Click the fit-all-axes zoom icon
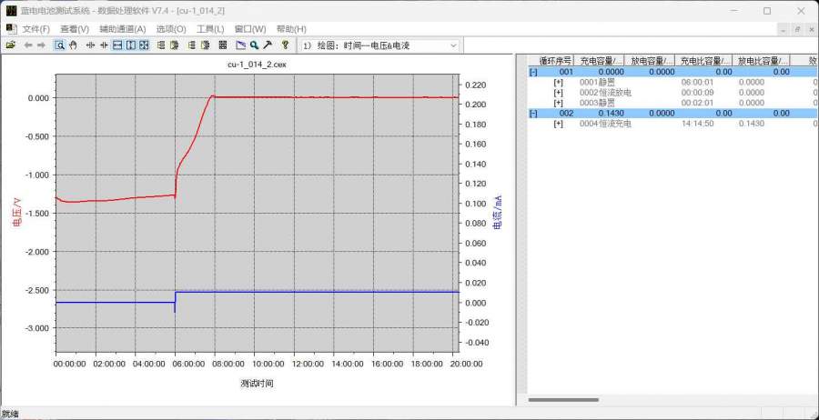 tap(144, 45)
